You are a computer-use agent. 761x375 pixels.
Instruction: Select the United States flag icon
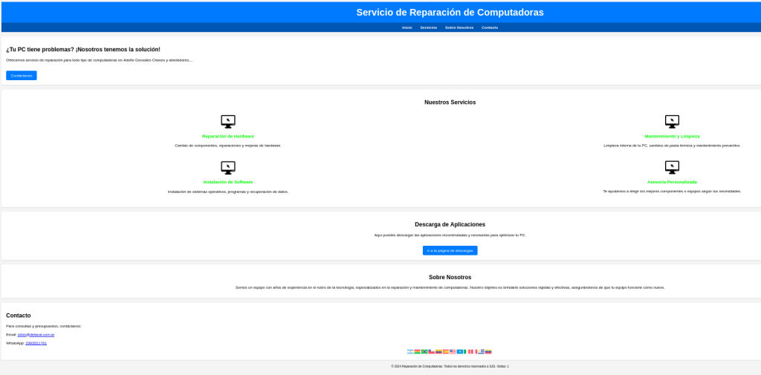coord(453,352)
